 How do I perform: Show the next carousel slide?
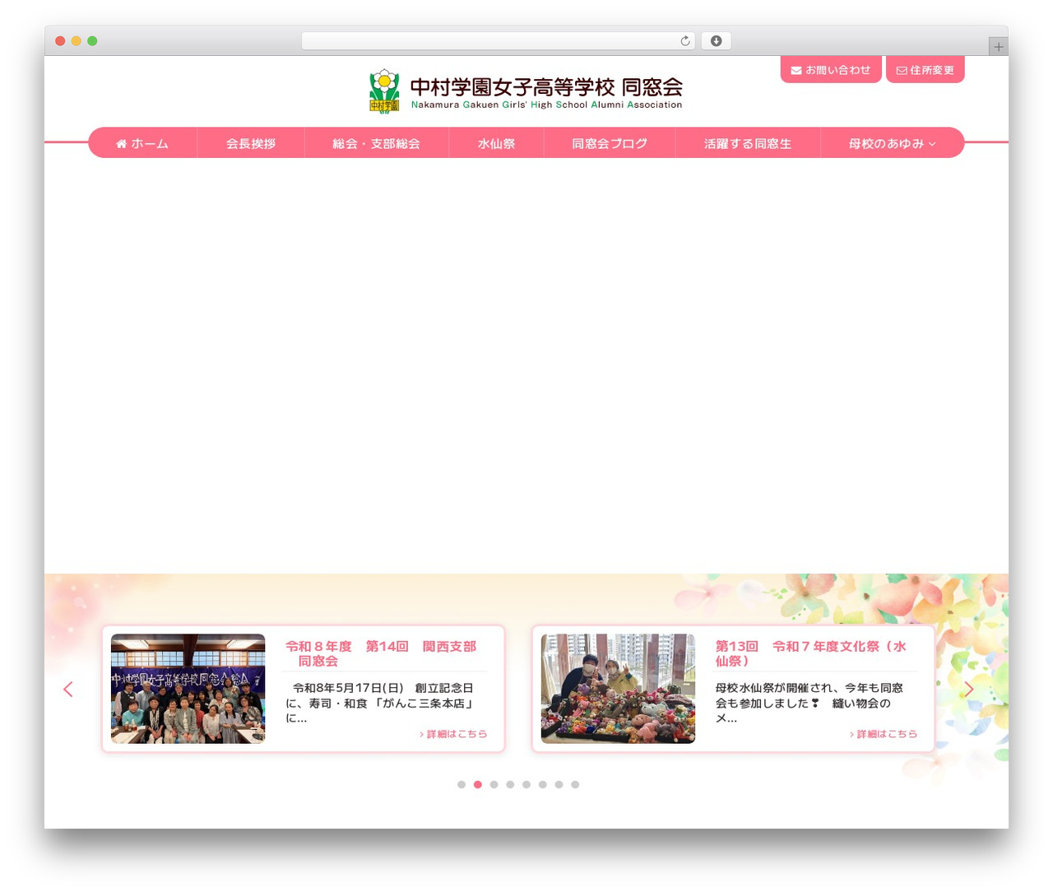pos(968,689)
